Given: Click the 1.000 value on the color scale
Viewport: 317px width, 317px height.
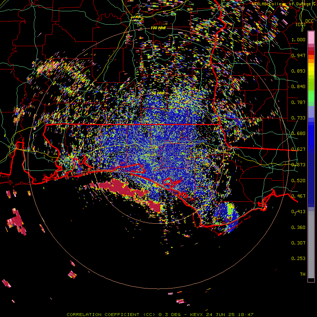Looking at the screenshot, I should click(298, 39).
